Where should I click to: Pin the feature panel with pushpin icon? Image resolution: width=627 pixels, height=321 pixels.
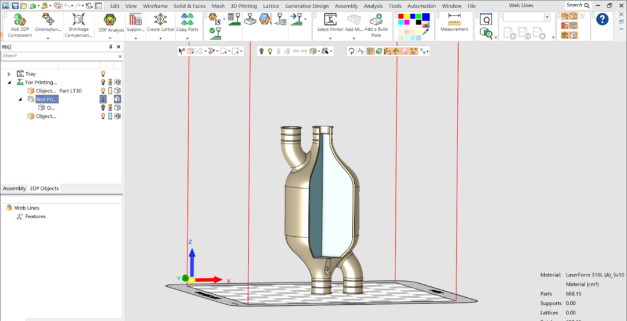(x=111, y=47)
